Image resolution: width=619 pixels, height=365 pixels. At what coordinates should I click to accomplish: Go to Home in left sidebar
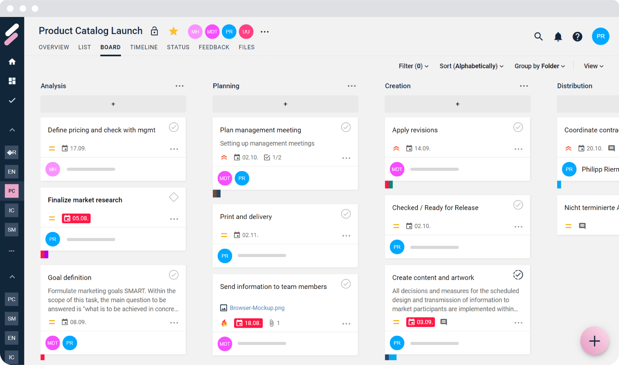(12, 61)
